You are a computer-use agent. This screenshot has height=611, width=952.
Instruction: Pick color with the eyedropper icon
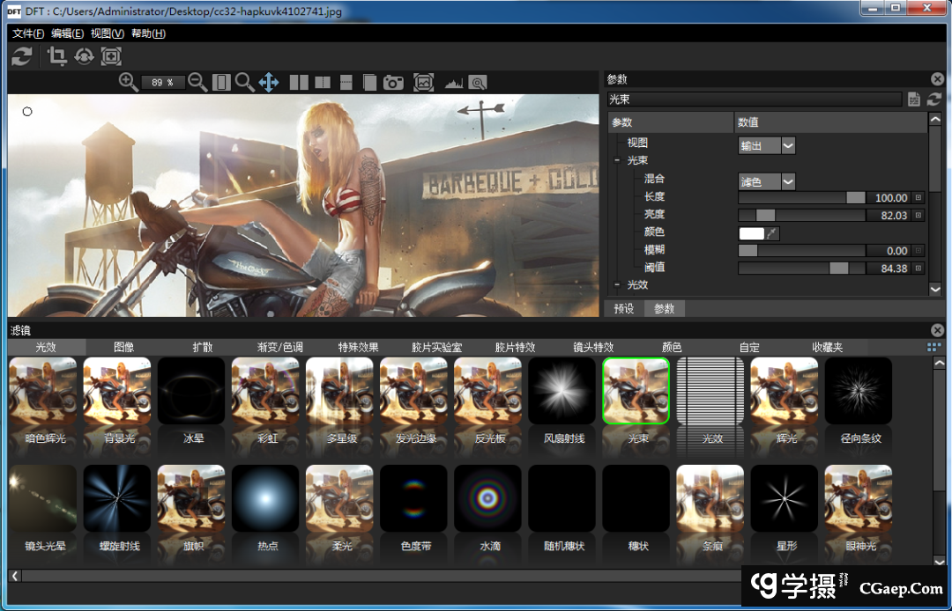click(773, 233)
